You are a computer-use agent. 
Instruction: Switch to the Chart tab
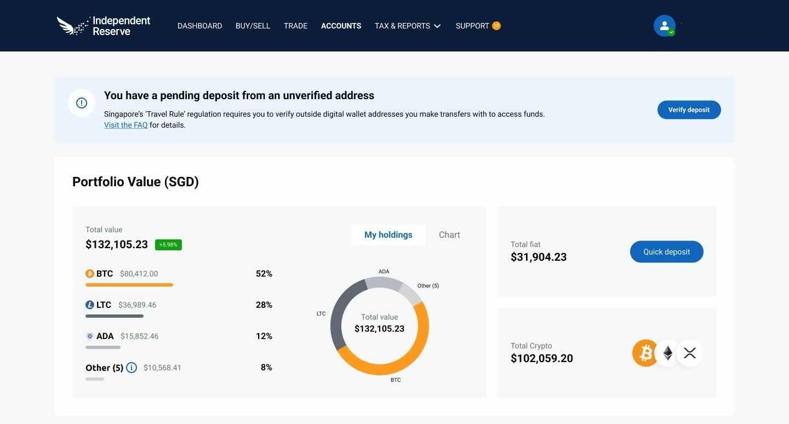point(449,235)
